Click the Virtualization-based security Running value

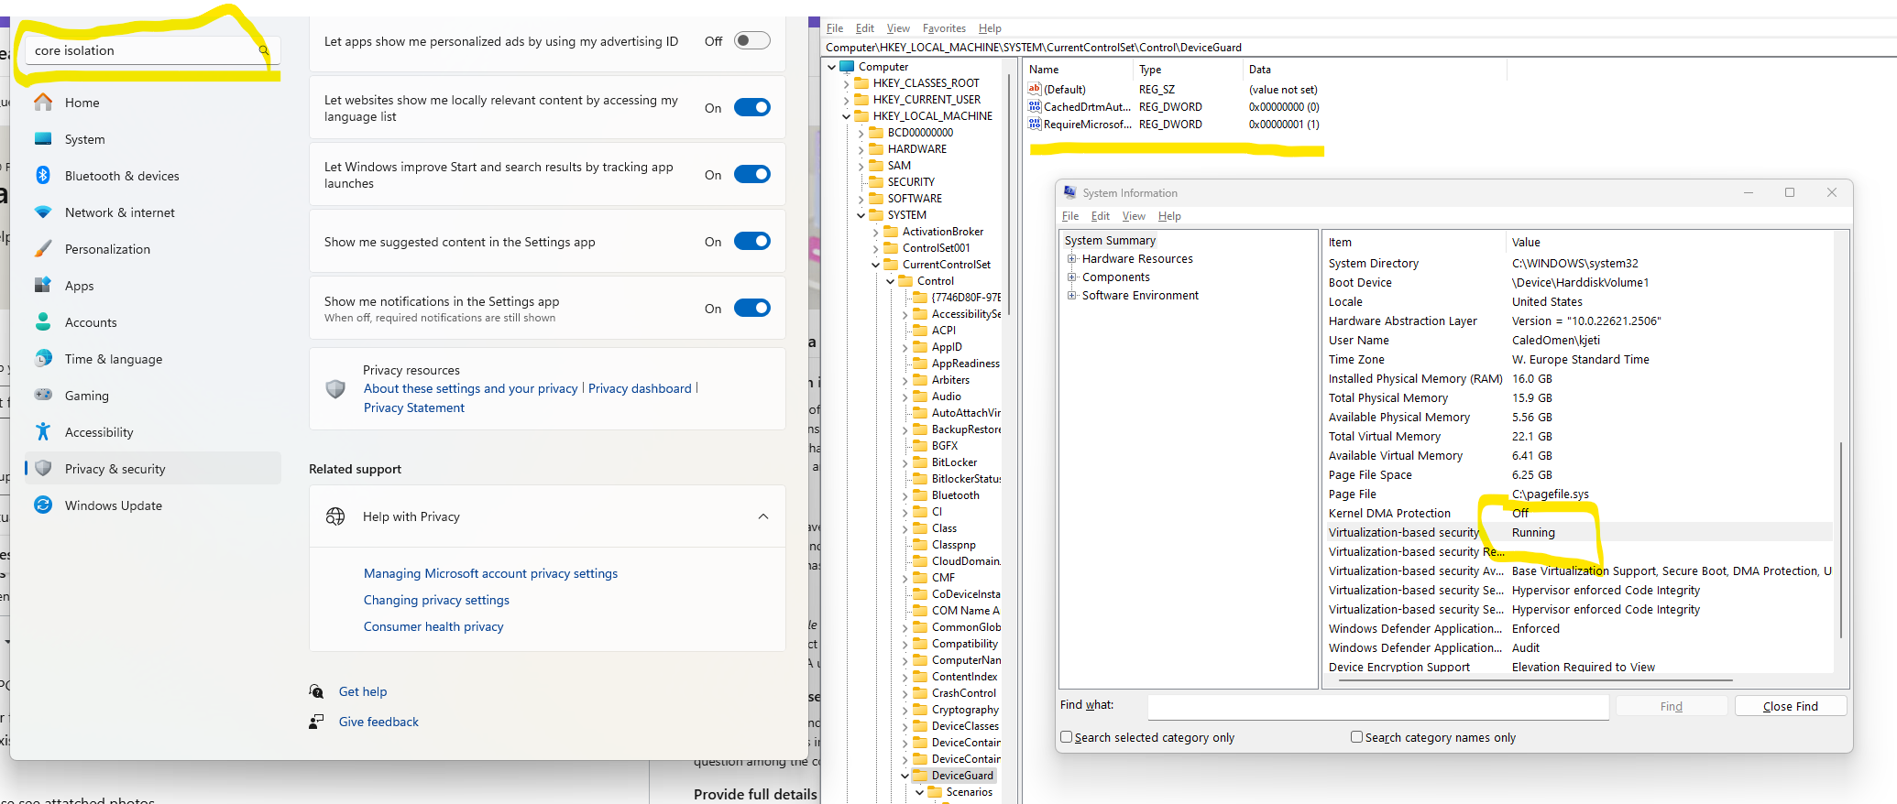tap(1533, 533)
